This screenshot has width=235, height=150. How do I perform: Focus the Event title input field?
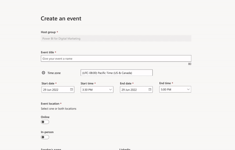[x=116, y=58]
